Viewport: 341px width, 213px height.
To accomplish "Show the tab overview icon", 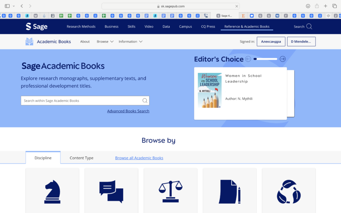I will click(x=335, y=6).
